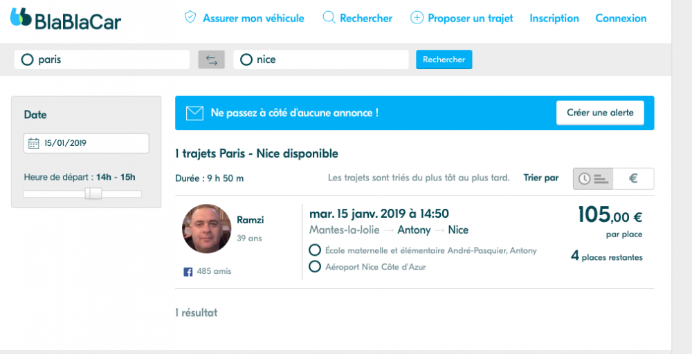Sort trips by price using euro toggle
The image size is (692, 354).
633,178
